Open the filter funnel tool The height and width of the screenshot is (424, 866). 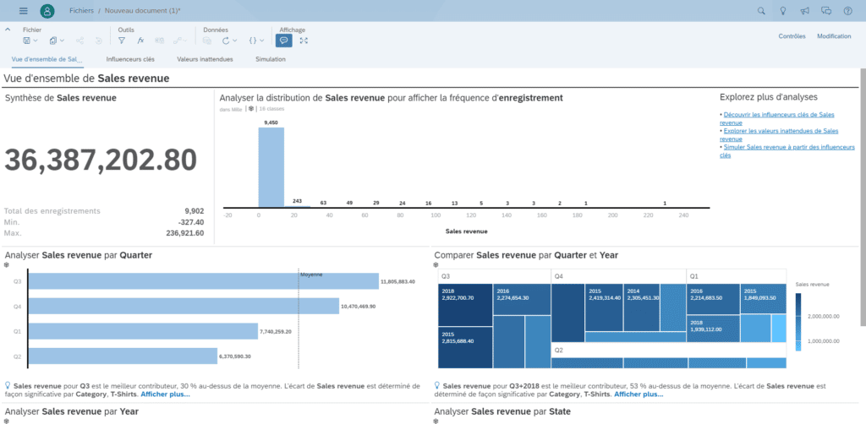[122, 41]
